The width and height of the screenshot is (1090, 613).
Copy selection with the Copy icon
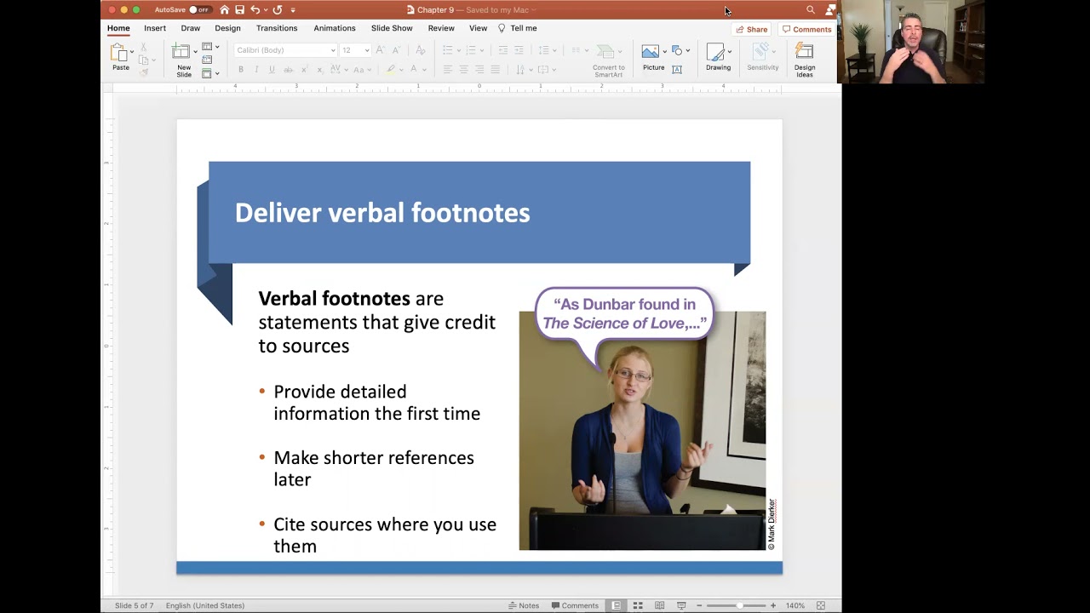[x=144, y=60]
